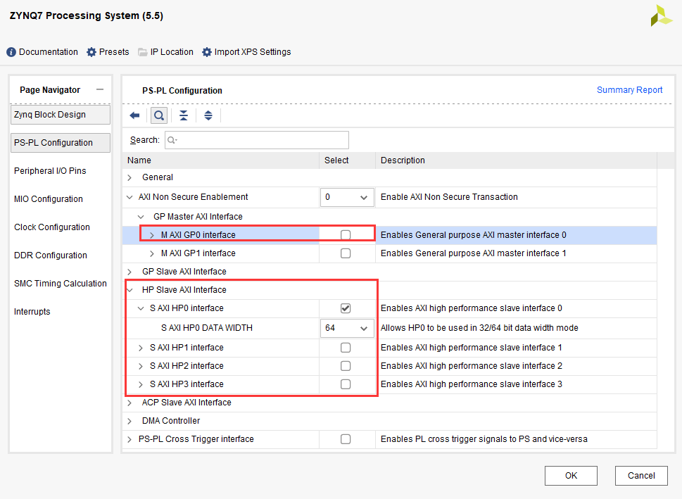Select 'Enables PL cross trigger signals to PS and vice-versa' text
This screenshot has width=682, height=499.
pyautogui.click(x=484, y=439)
